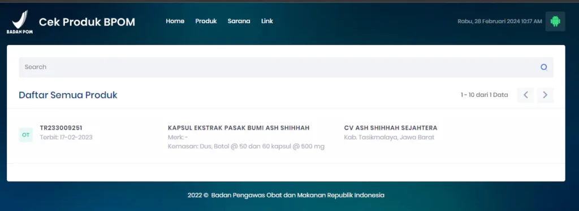
Task: Click the Badan POM logo
Action: click(x=20, y=22)
